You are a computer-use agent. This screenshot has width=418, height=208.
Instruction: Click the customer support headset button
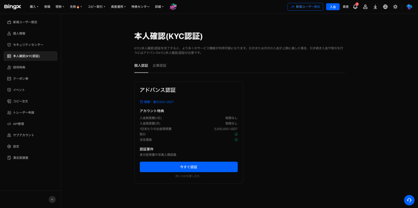click(x=409, y=200)
